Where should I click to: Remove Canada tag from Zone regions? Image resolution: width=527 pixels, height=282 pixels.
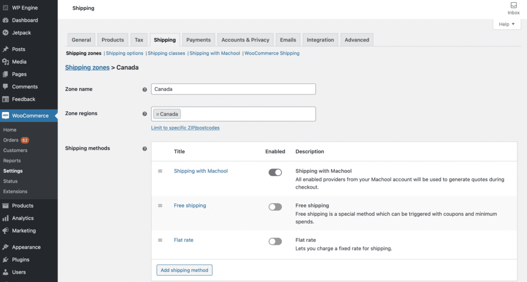tap(157, 115)
